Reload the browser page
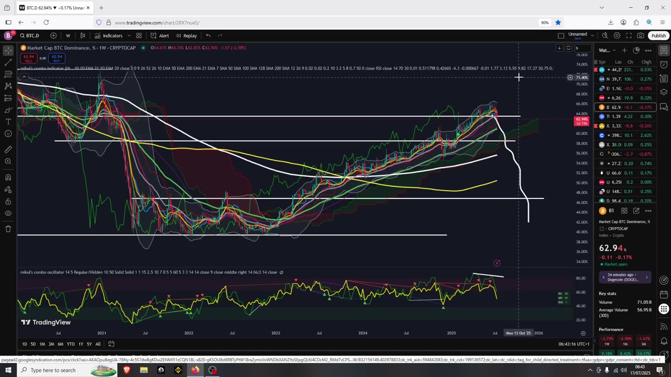671x377 pixels. [46, 23]
